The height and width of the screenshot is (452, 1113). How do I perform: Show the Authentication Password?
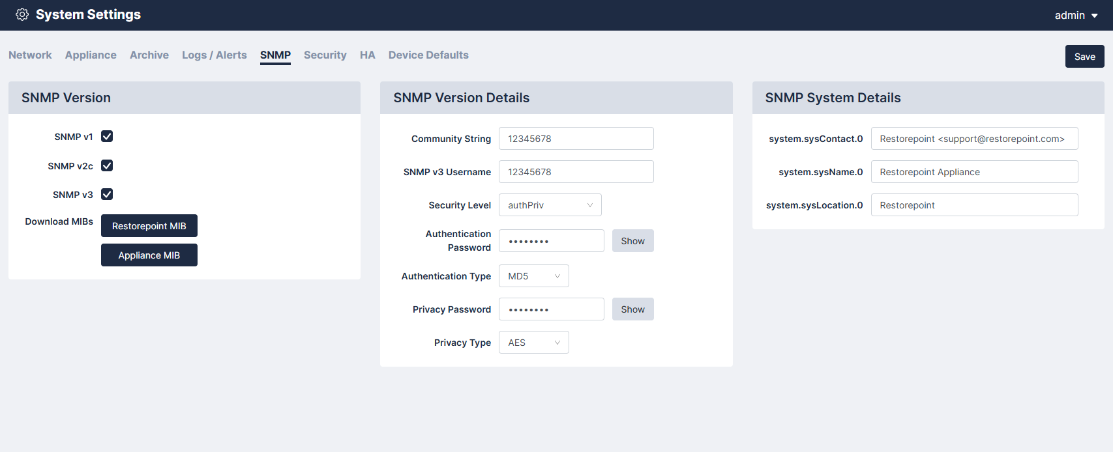pos(632,241)
